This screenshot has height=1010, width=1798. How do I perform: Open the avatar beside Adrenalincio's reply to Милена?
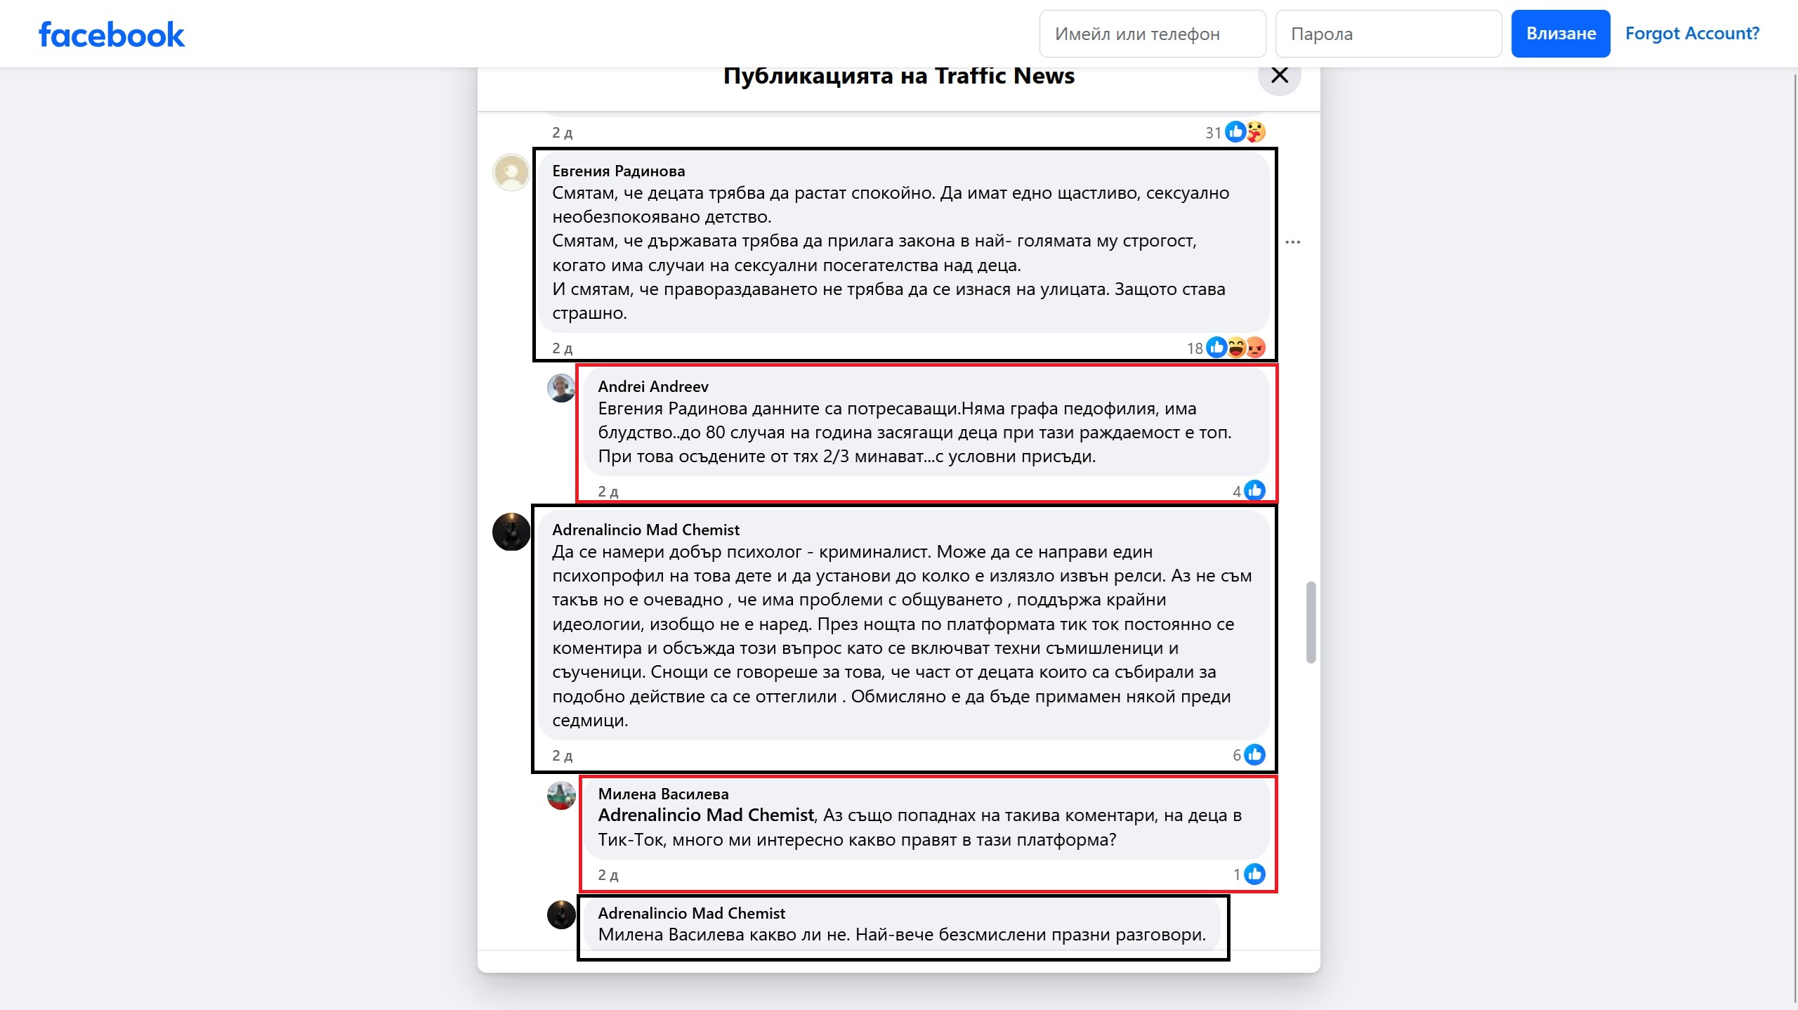pos(561,914)
